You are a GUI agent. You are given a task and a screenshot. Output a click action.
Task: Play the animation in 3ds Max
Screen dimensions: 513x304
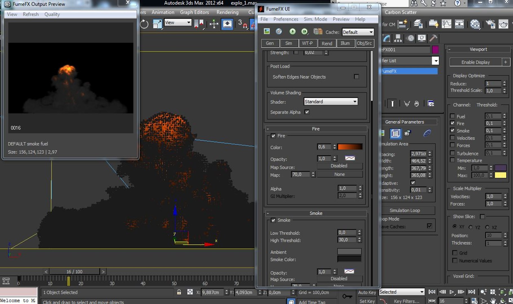(x=452, y=292)
